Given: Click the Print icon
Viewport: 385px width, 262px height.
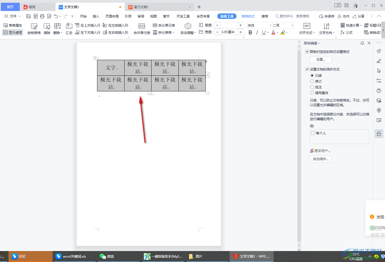Looking at the screenshot, I should 42,16.
